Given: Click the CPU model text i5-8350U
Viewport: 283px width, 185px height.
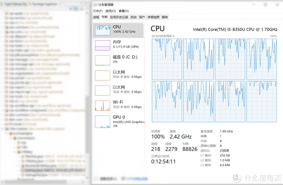Looking at the screenshot, I should 235,29.
